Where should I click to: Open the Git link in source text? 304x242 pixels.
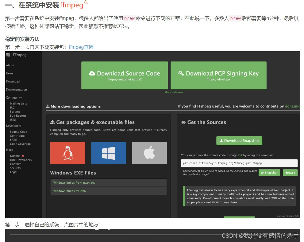(240, 155)
